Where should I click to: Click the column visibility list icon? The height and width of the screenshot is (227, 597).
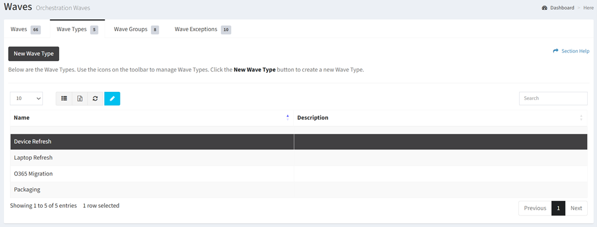coord(64,98)
